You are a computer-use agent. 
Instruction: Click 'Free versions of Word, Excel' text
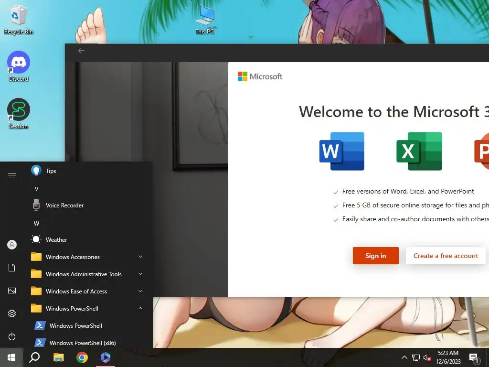(x=408, y=191)
